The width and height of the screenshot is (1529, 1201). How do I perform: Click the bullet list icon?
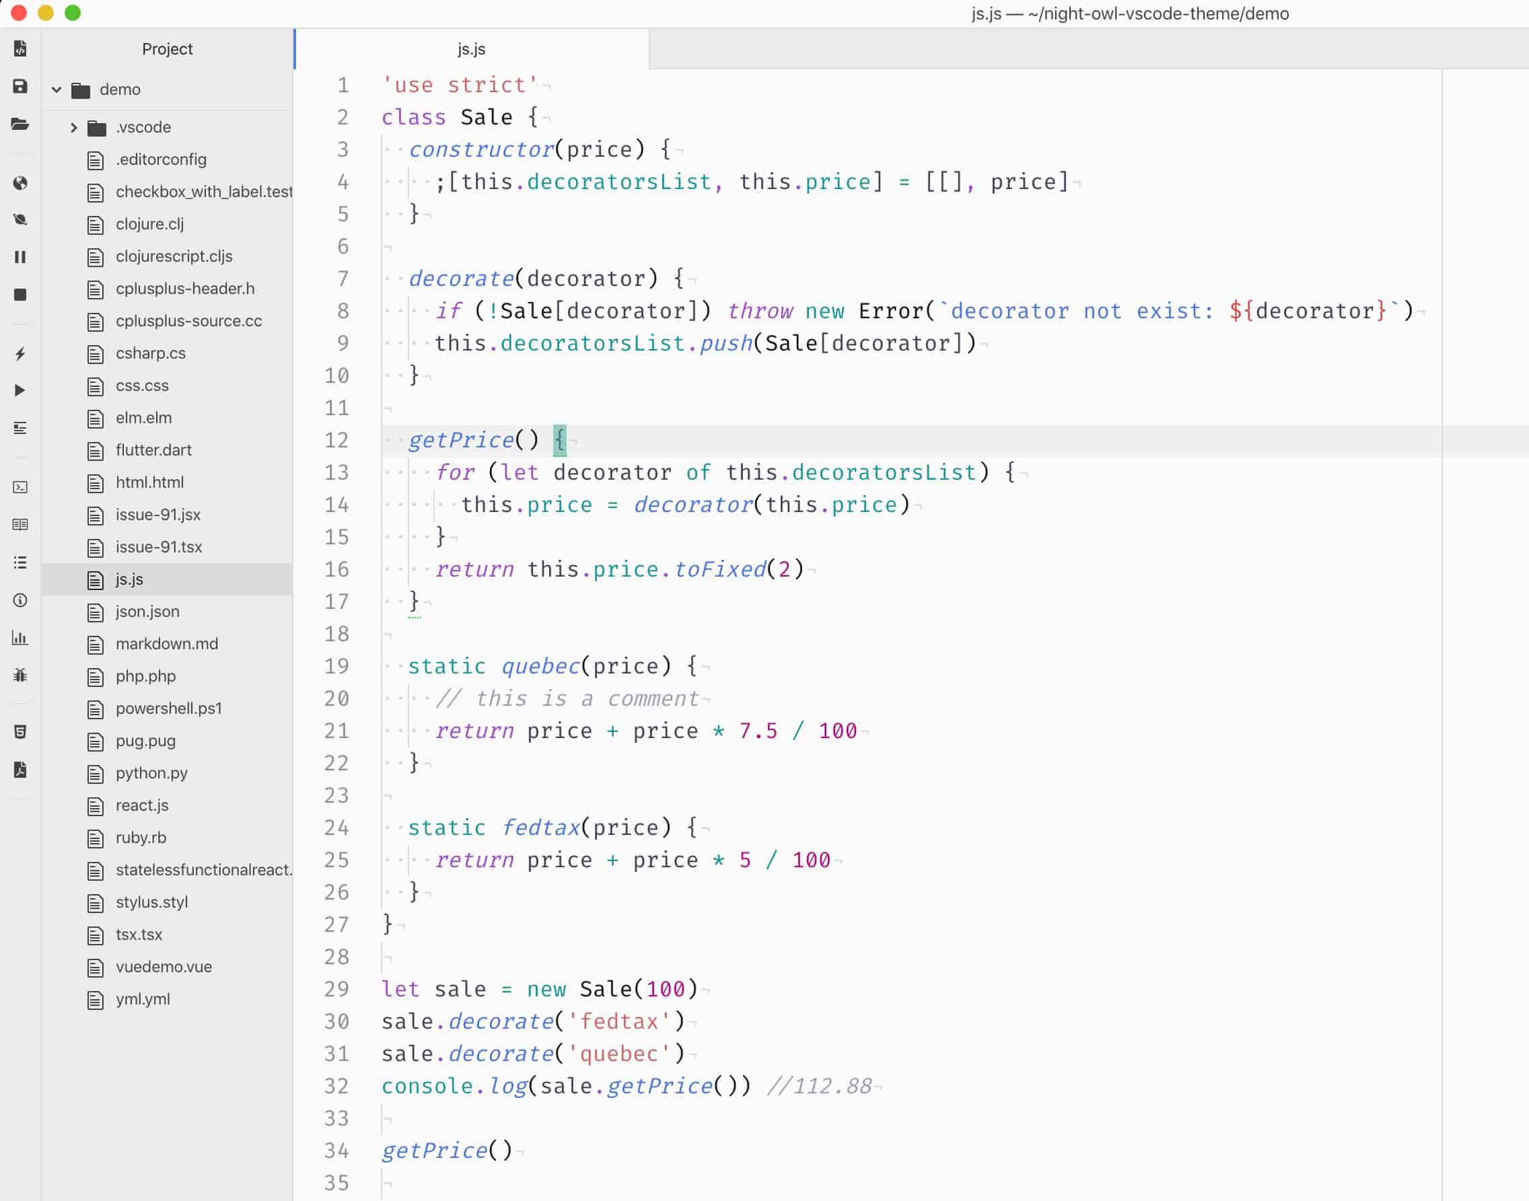pos(20,562)
